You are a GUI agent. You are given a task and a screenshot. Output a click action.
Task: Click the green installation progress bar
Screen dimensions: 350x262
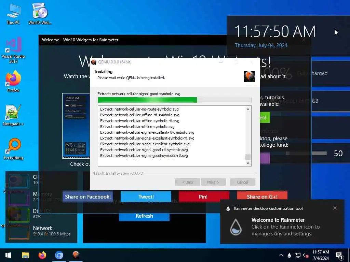point(174,100)
